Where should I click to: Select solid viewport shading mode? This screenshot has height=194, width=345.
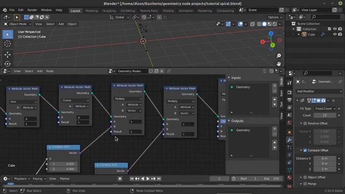pyautogui.click(x=265, y=24)
